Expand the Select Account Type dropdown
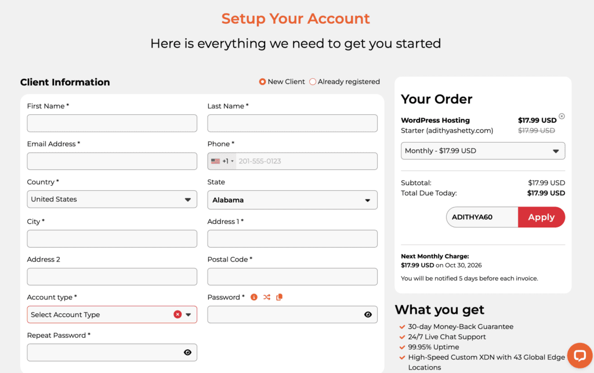 coord(112,314)
